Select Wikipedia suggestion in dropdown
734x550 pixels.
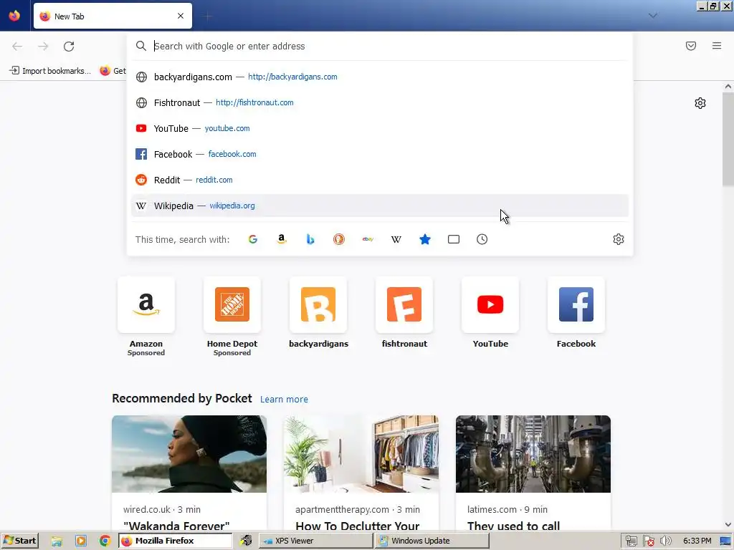379,206
